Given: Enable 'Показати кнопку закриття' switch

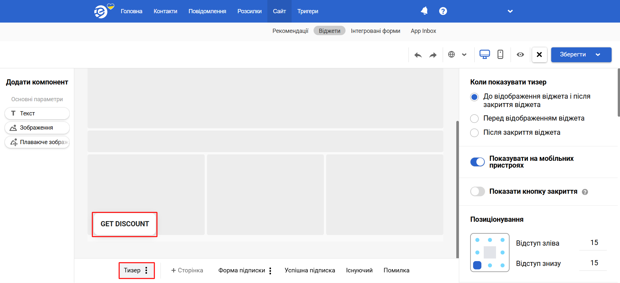Looking at the screenshot, I should point(478,191).
